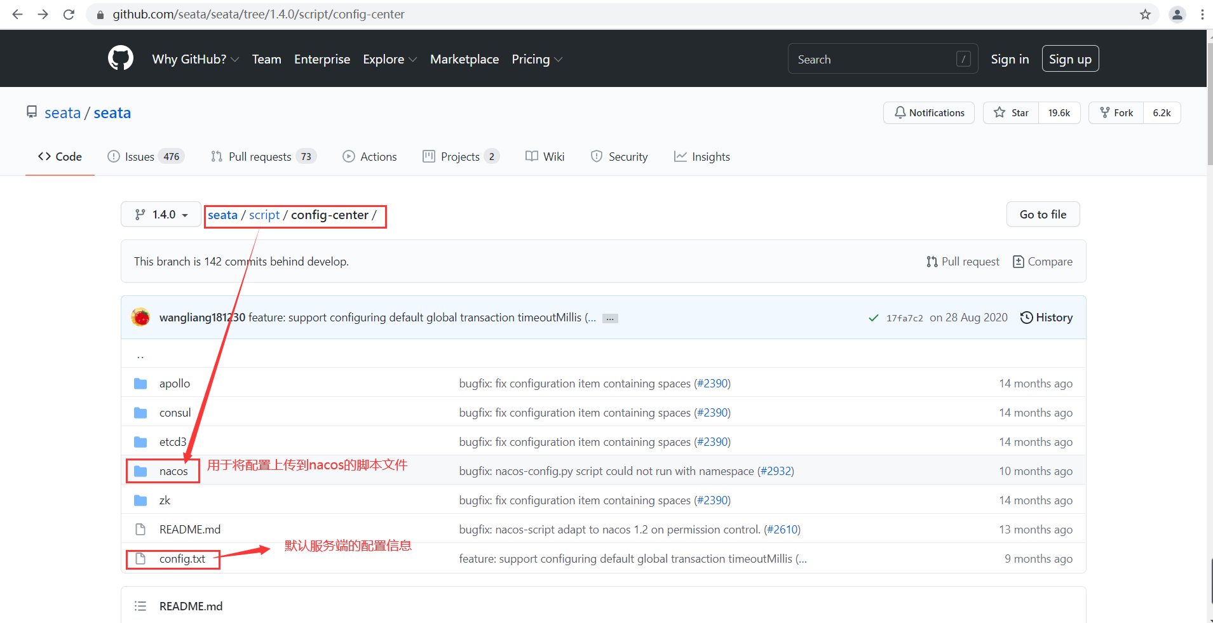Click the green commit status checkmark
The image size is (1213, 623).
coord(874,318)
